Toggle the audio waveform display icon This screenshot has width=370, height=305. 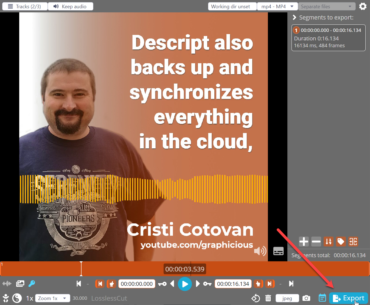7,284
